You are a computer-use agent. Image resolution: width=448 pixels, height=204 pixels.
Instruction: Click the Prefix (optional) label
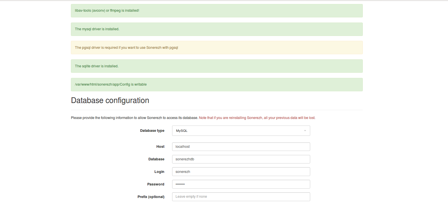[x=151, y=197]
